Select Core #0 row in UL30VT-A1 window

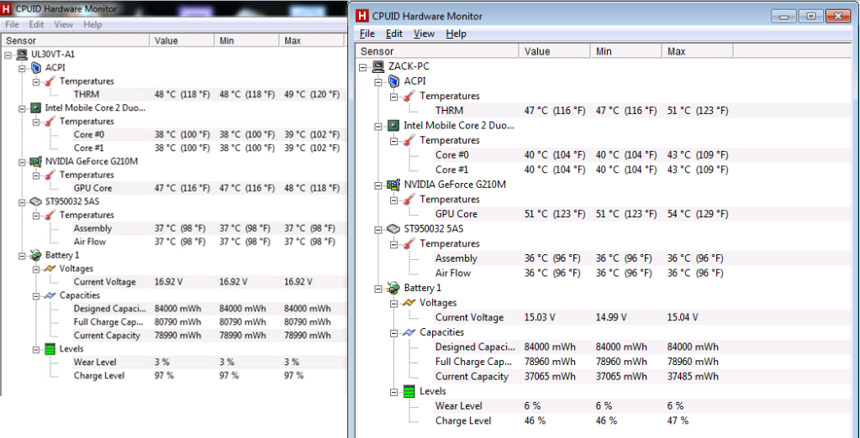pos(208,135)
